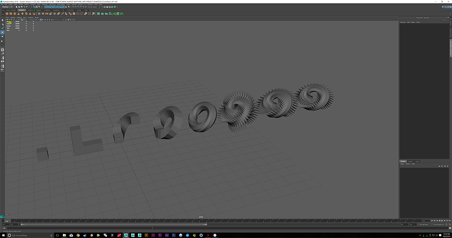Switch to the Rendering shelf tab
This screenshot has width=452, height=238.
[56, 10]
